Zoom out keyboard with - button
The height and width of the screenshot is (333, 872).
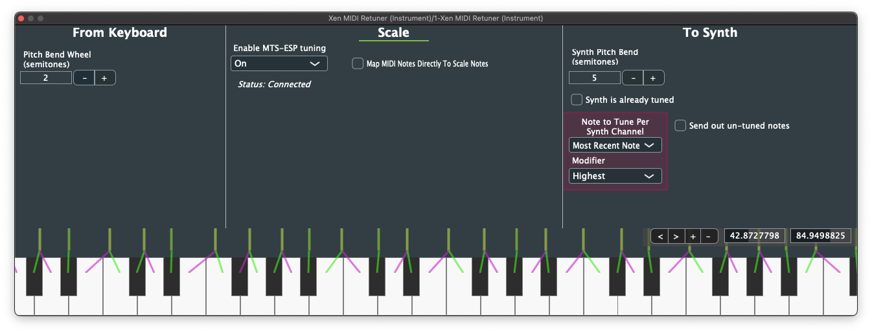pos(709,236)
